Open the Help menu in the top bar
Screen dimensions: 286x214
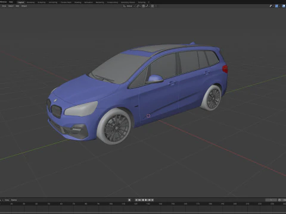(11, 2)
